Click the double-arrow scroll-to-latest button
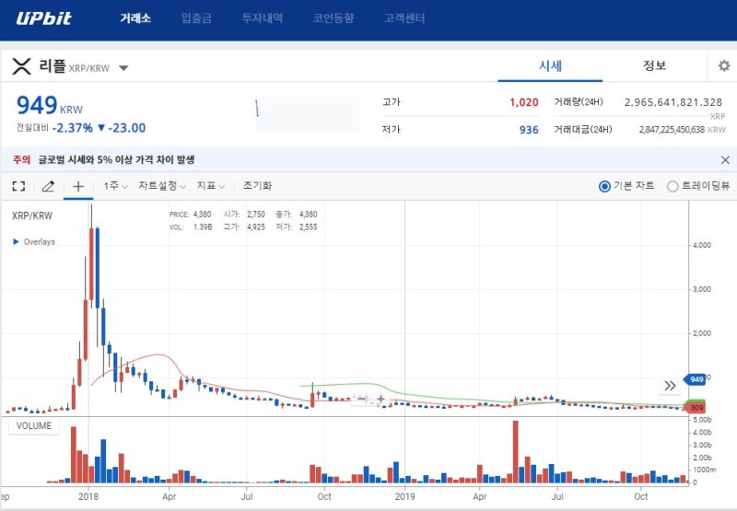Screen dimensions: 737x511 click(x=670, y=386)
